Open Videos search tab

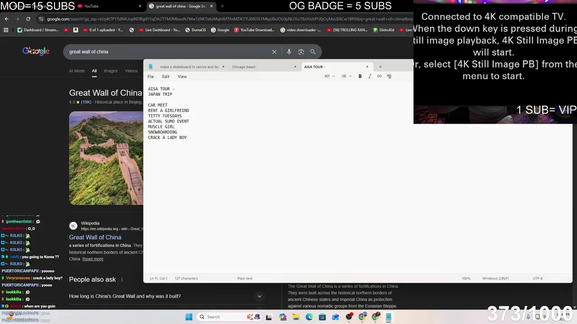(131, 71)
